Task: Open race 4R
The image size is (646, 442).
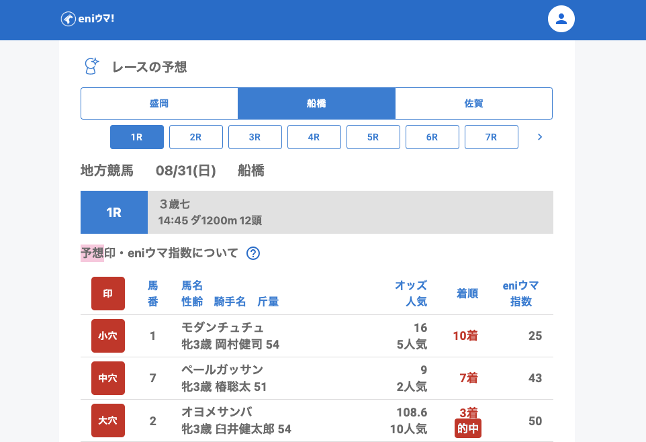Action: 314,137
